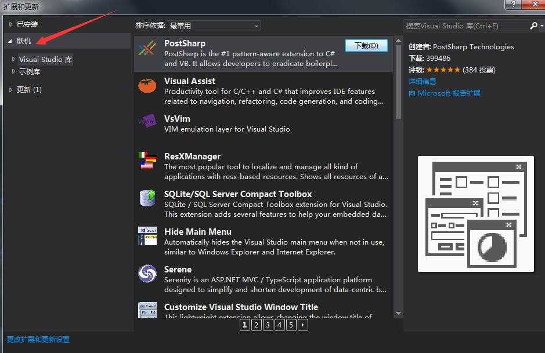545x353 pixels.
Task: Click the extension list scrollbar thumb
Action: (398, 82)
